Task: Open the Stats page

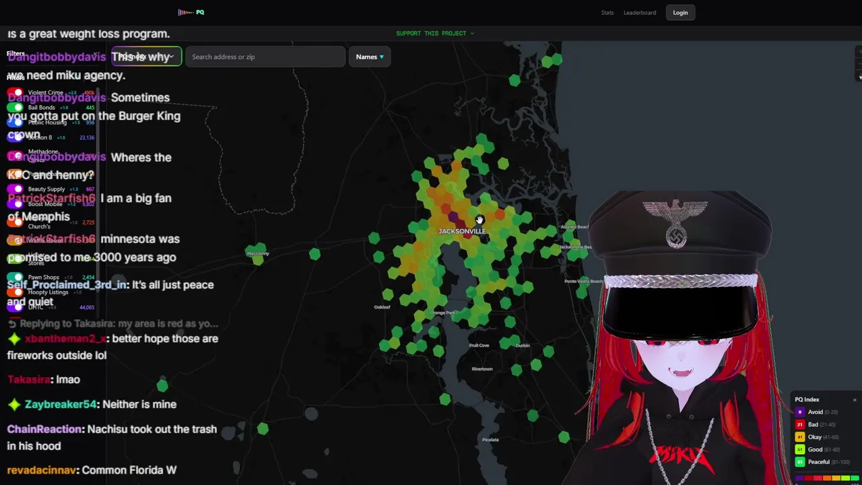Action: 607,13
